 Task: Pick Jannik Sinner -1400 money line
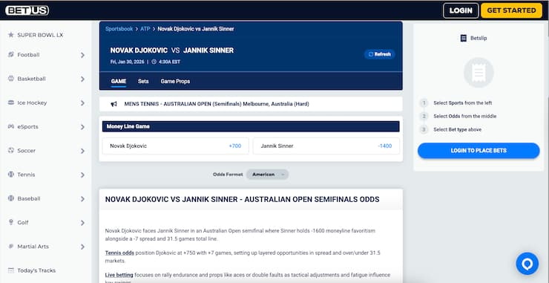click(x=326, y=146)
